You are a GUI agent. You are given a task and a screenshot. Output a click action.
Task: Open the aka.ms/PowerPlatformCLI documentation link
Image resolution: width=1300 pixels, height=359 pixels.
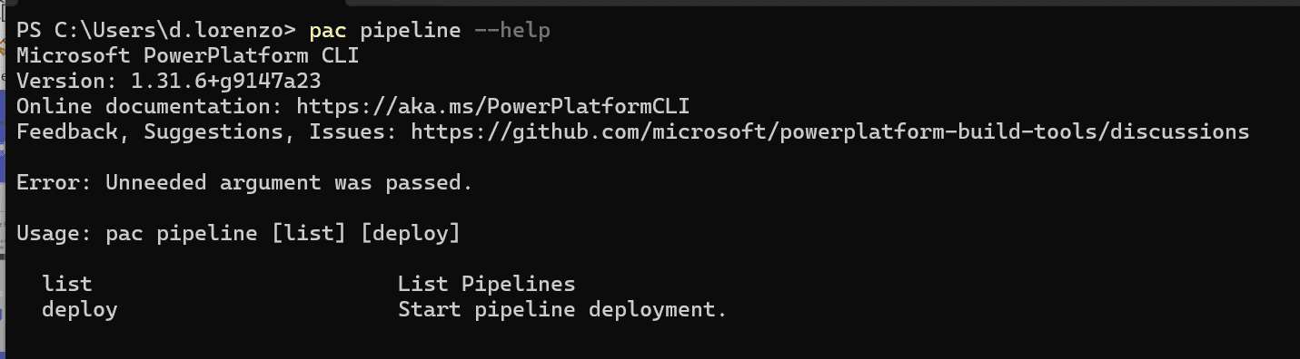tap(500, 106)
